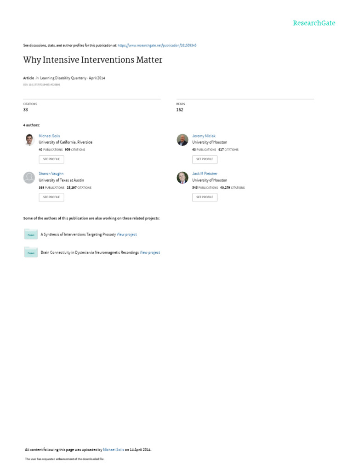The image size is (353, 470).
Task: Open Jack M Fletcher author name link
Action: 205,173
